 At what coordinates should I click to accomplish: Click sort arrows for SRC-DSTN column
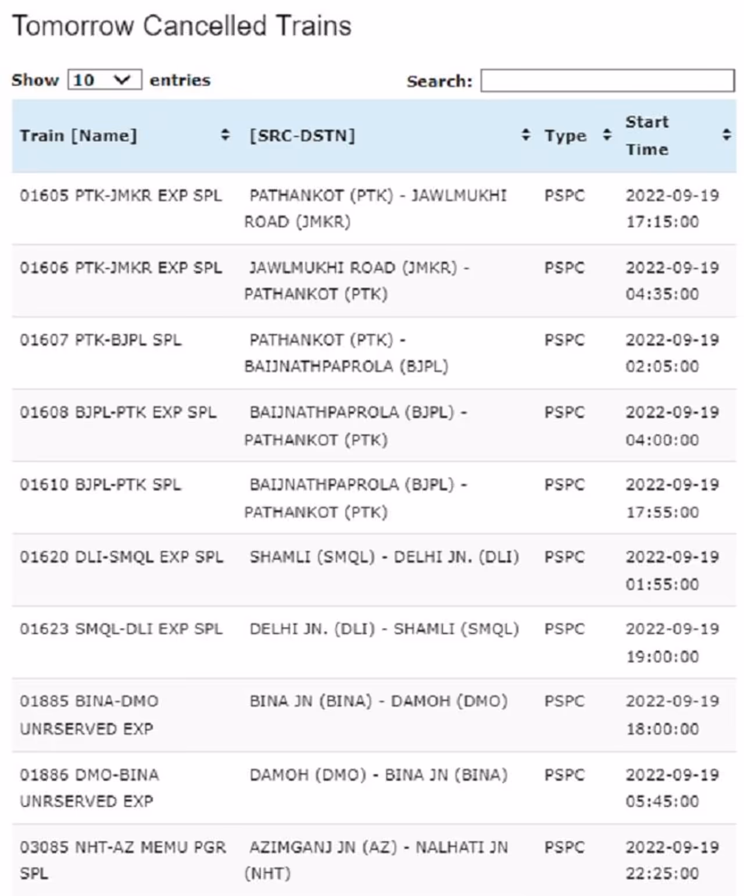pyautogui.click(x=525, y=135)
